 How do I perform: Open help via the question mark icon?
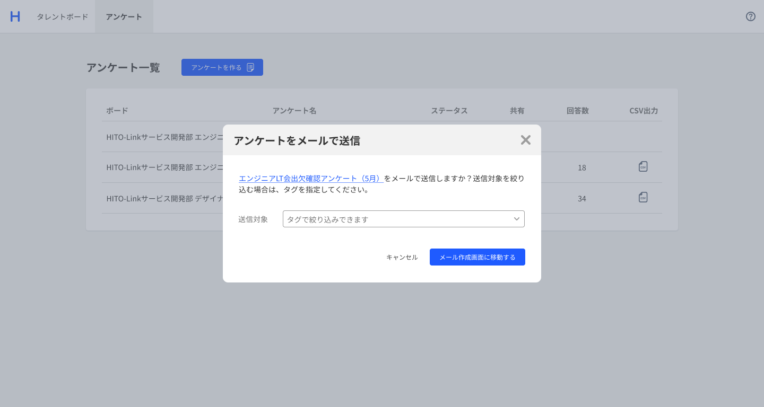750,16
